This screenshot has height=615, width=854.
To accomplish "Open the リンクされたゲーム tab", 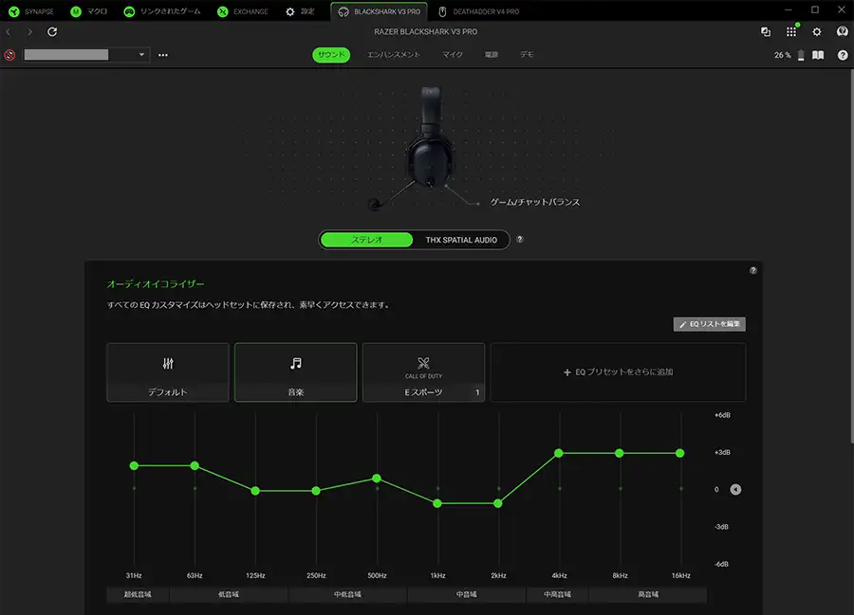I will point(161,11).
